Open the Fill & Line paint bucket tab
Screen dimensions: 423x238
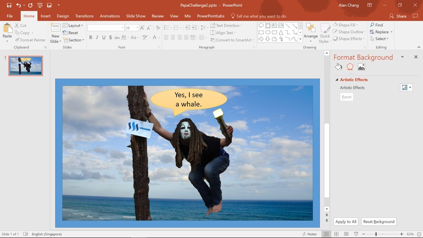point(338,67)
